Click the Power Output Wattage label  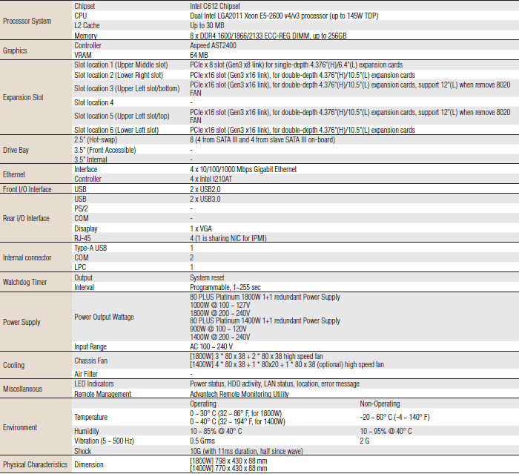(x=104, y=317)
